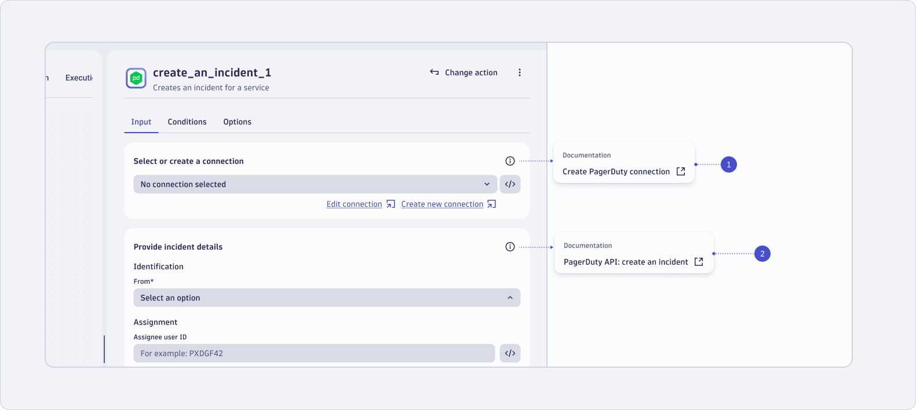The height and width of the screenshot is (410, 916).
Task: Switch to the Conditions tab
Action: tap(187, 122)
